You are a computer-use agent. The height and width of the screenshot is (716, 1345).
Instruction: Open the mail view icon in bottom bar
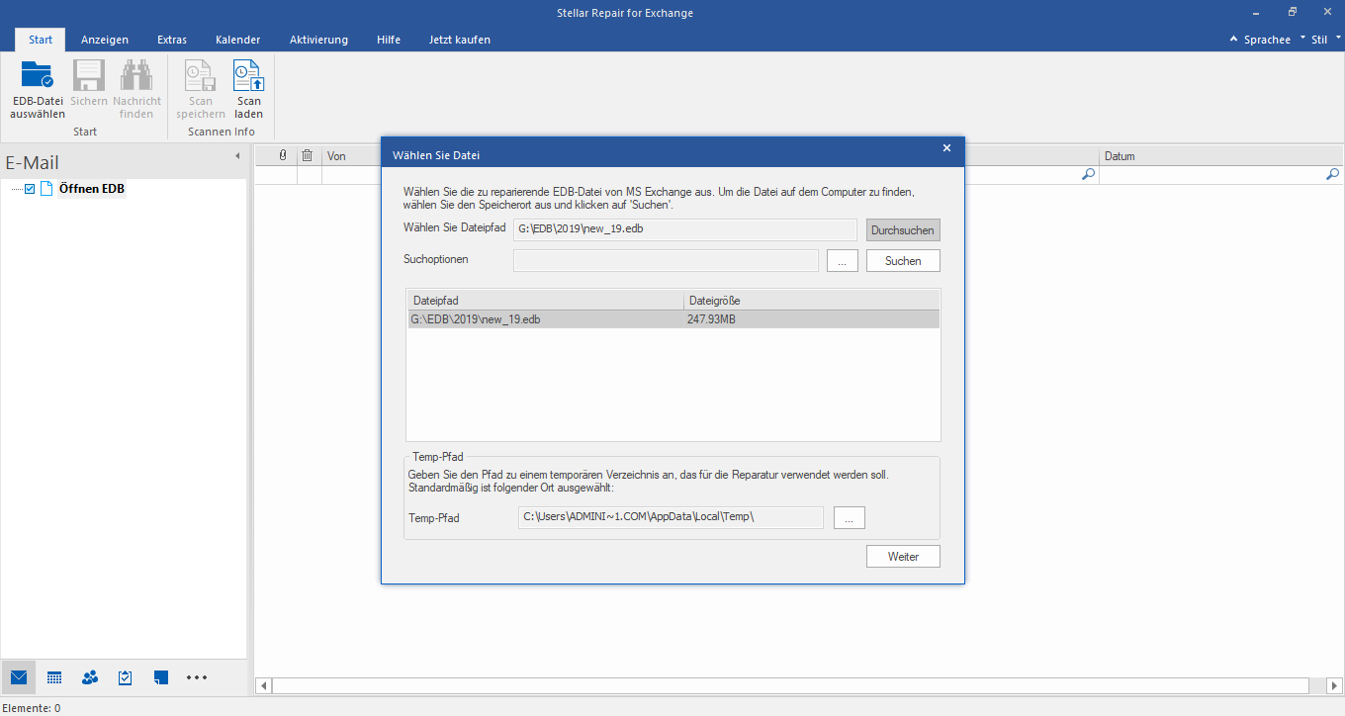click(x=19, y=677)
